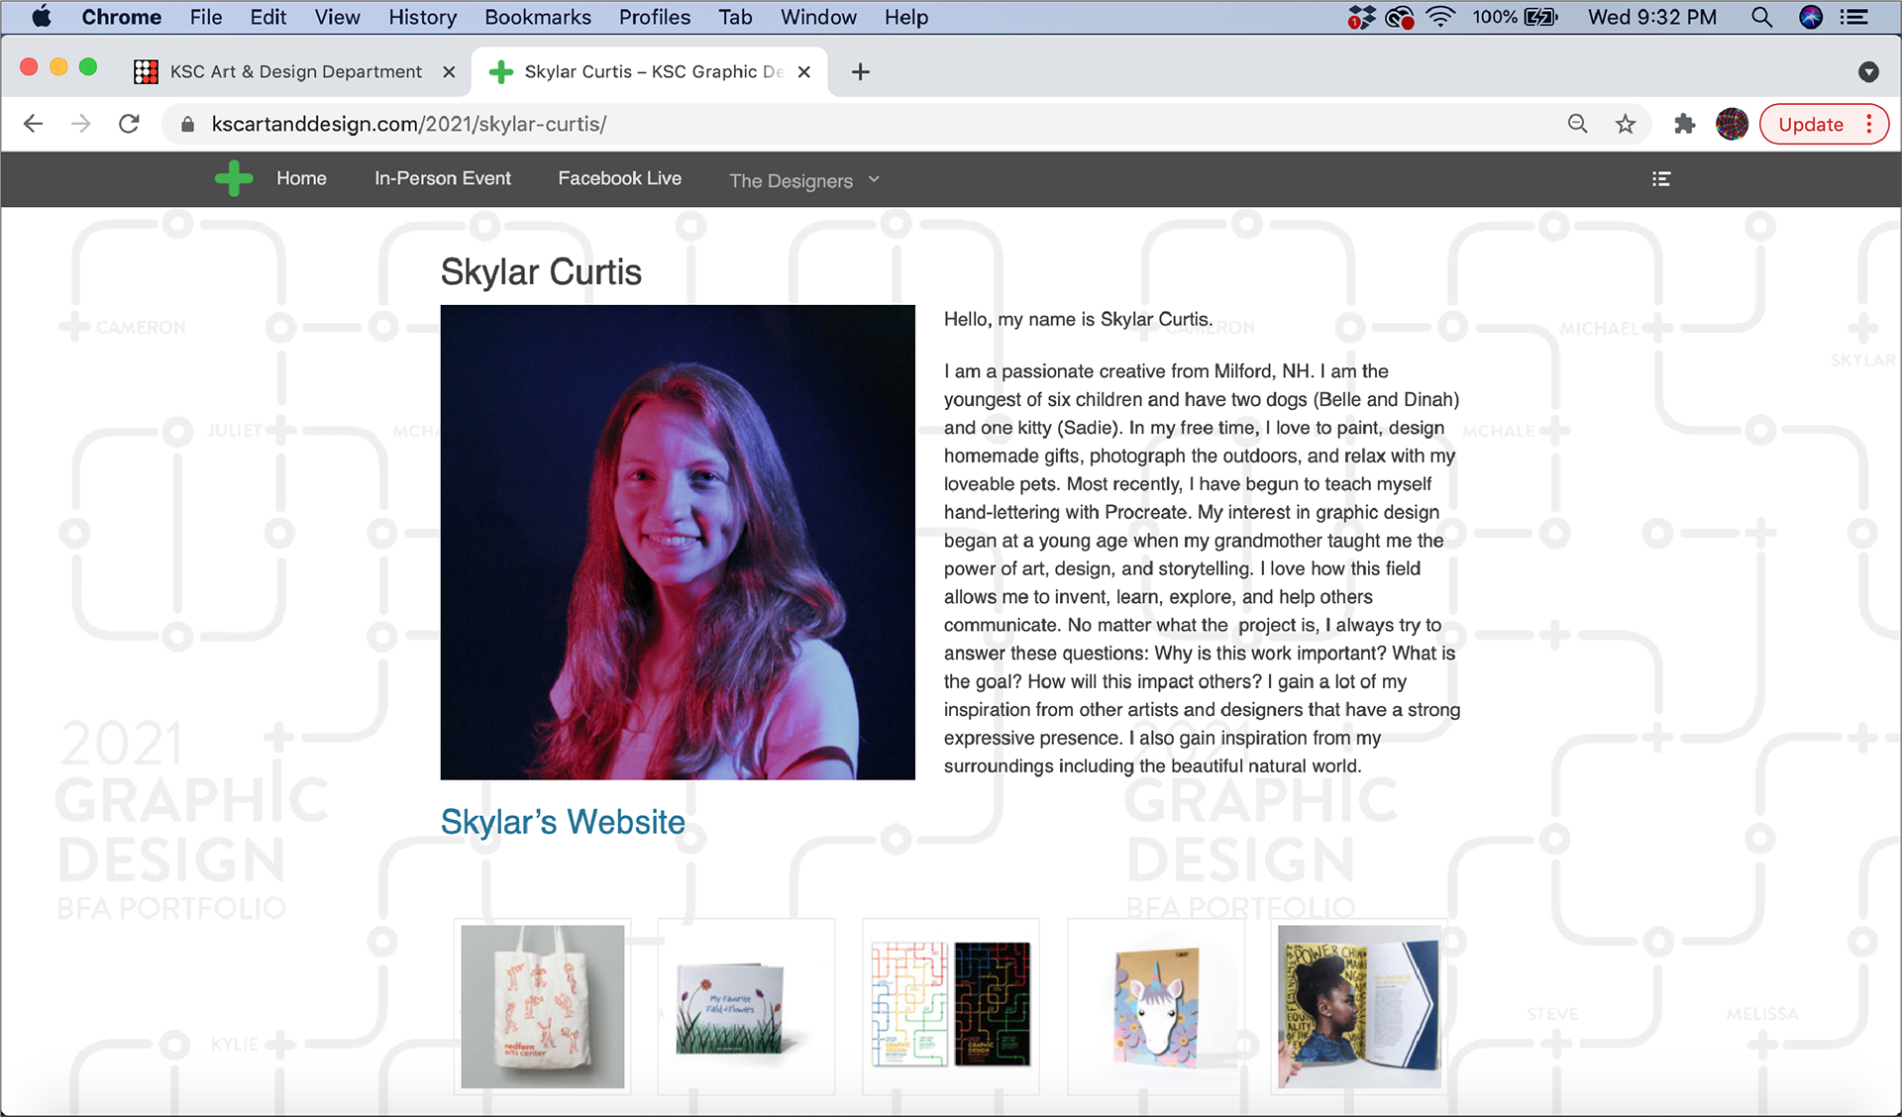Select the Skylar Curtis – KSC Graphic tab
Screen dimensions: 1902x1117
click(x=649, y=71)
